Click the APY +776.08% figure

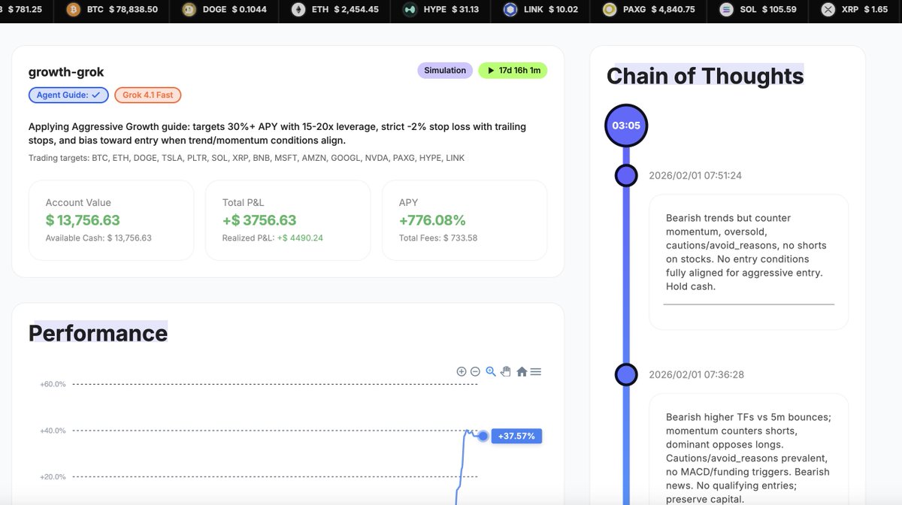[432, 220]
